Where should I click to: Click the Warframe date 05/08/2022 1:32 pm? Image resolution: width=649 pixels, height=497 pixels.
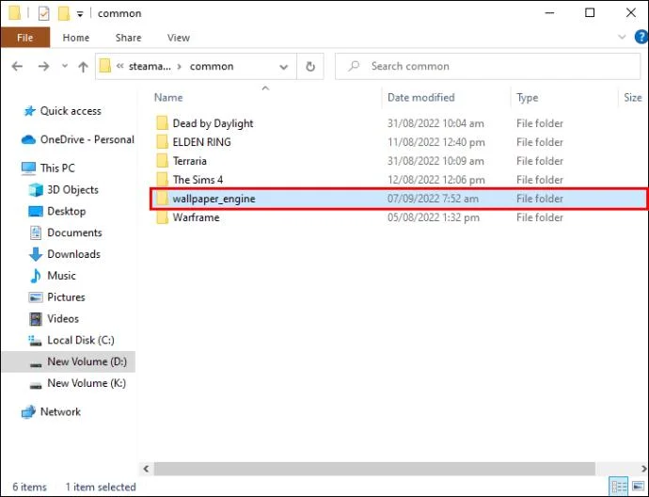(434, 217)
